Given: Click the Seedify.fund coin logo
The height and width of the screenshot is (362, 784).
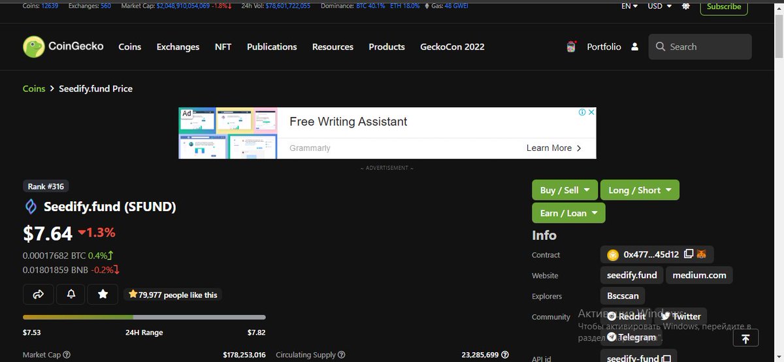Looking at the screenshot, I should (x=31, y=207).
